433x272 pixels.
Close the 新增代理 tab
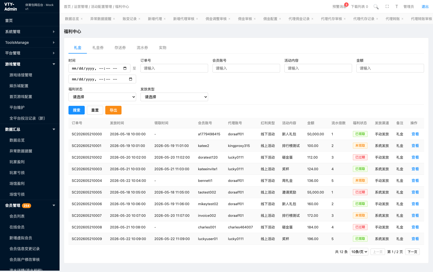coord(165,19)
